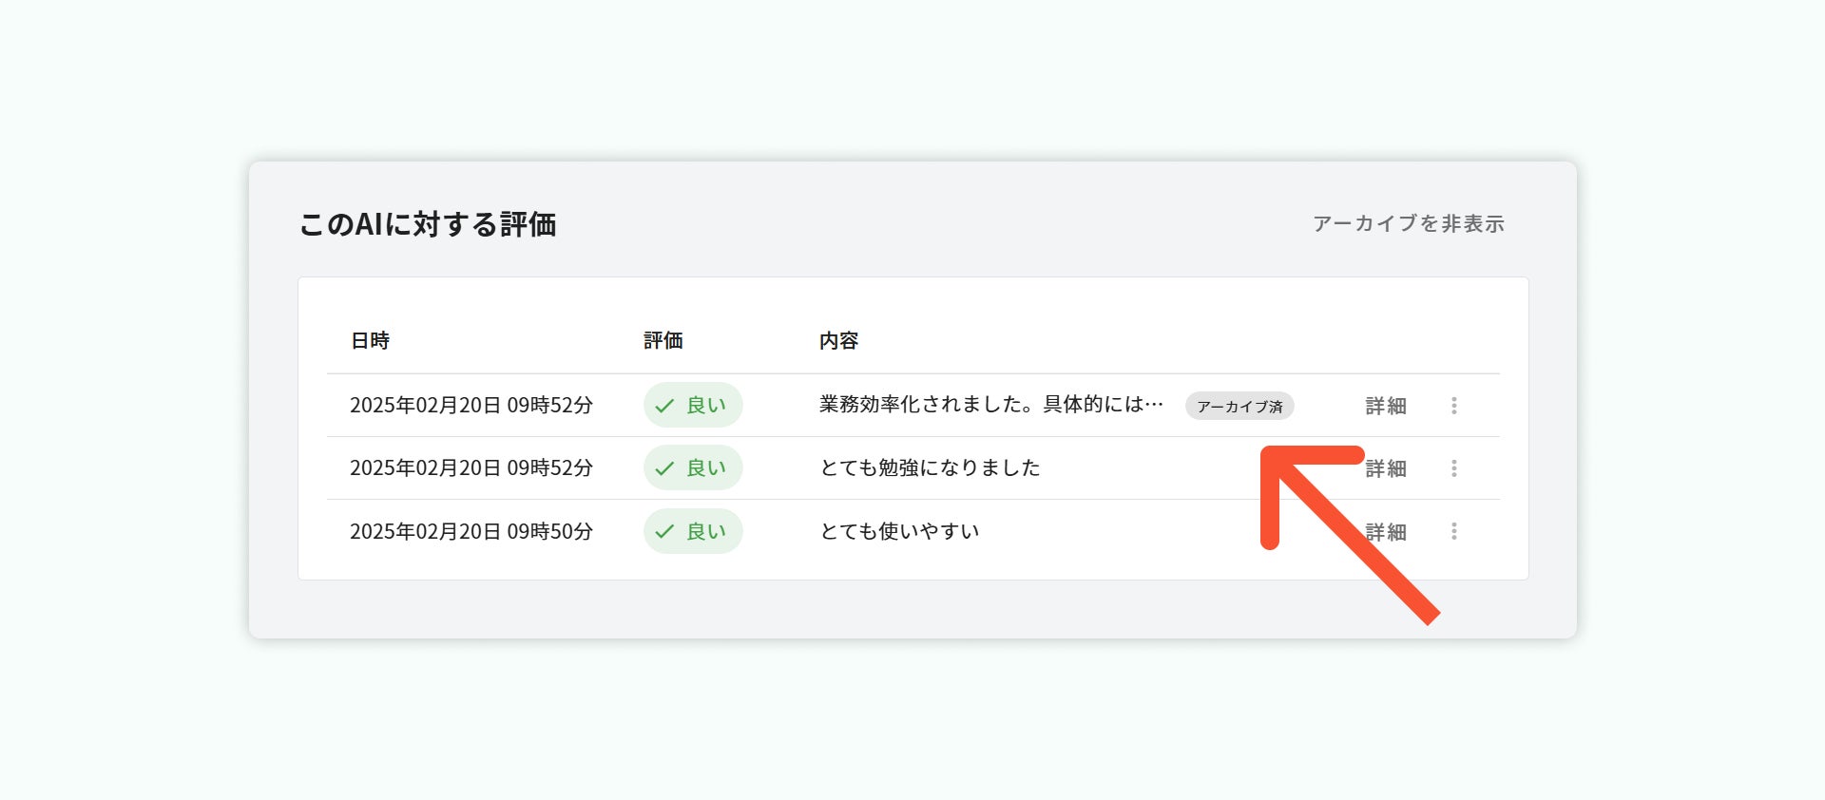Open 詳細 for the とても使いやすい review
This screenshot has width=1825, height=800.
[1385, 532]
